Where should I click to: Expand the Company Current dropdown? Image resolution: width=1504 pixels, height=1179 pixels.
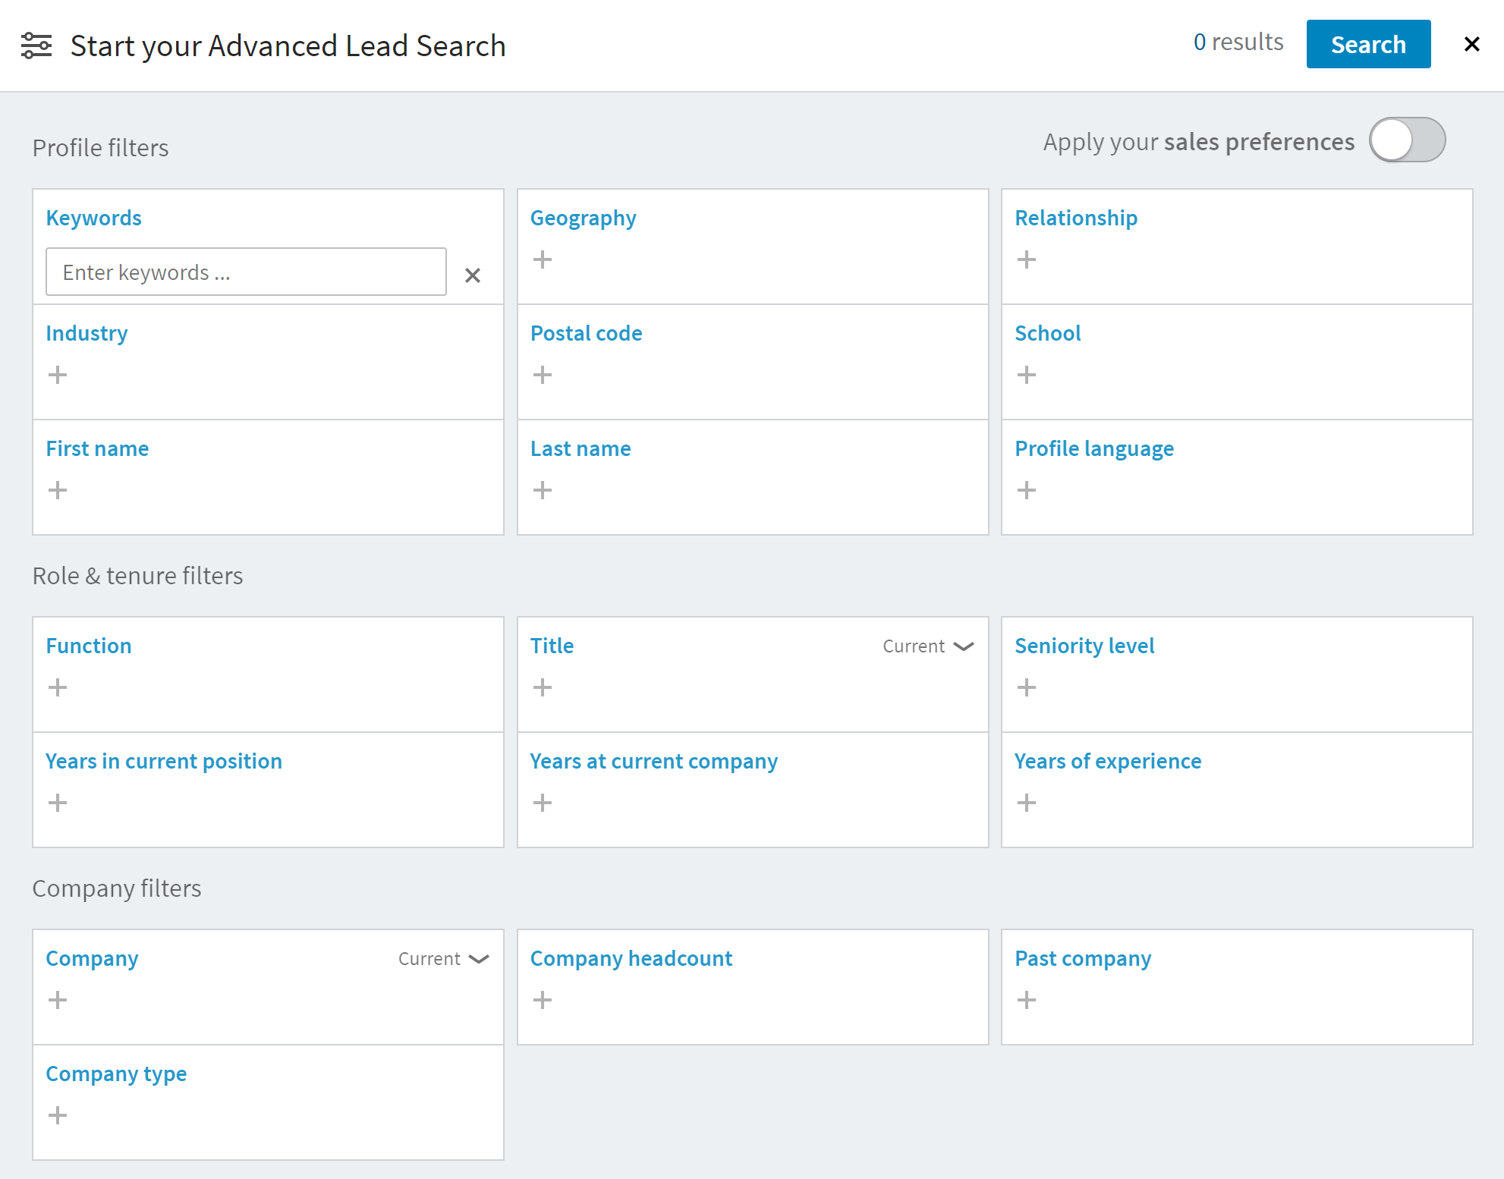click(x=443, y=959)
